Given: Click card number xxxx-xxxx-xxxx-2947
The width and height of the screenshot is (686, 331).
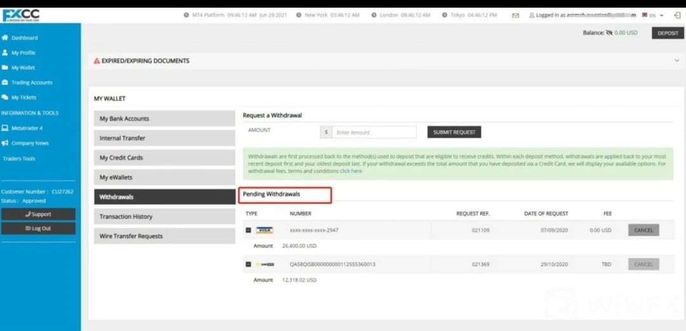Looking at the screenshot, I should coord(314,230).
